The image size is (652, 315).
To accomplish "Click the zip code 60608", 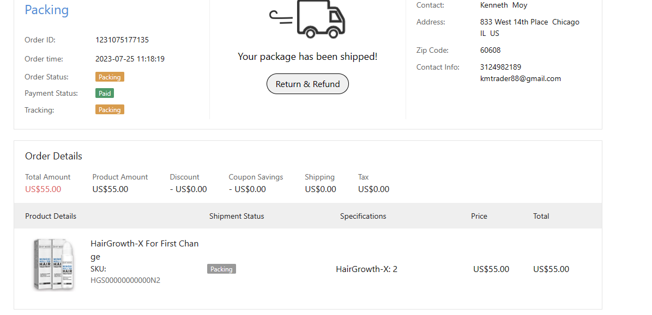I will (x=490, y=50).
